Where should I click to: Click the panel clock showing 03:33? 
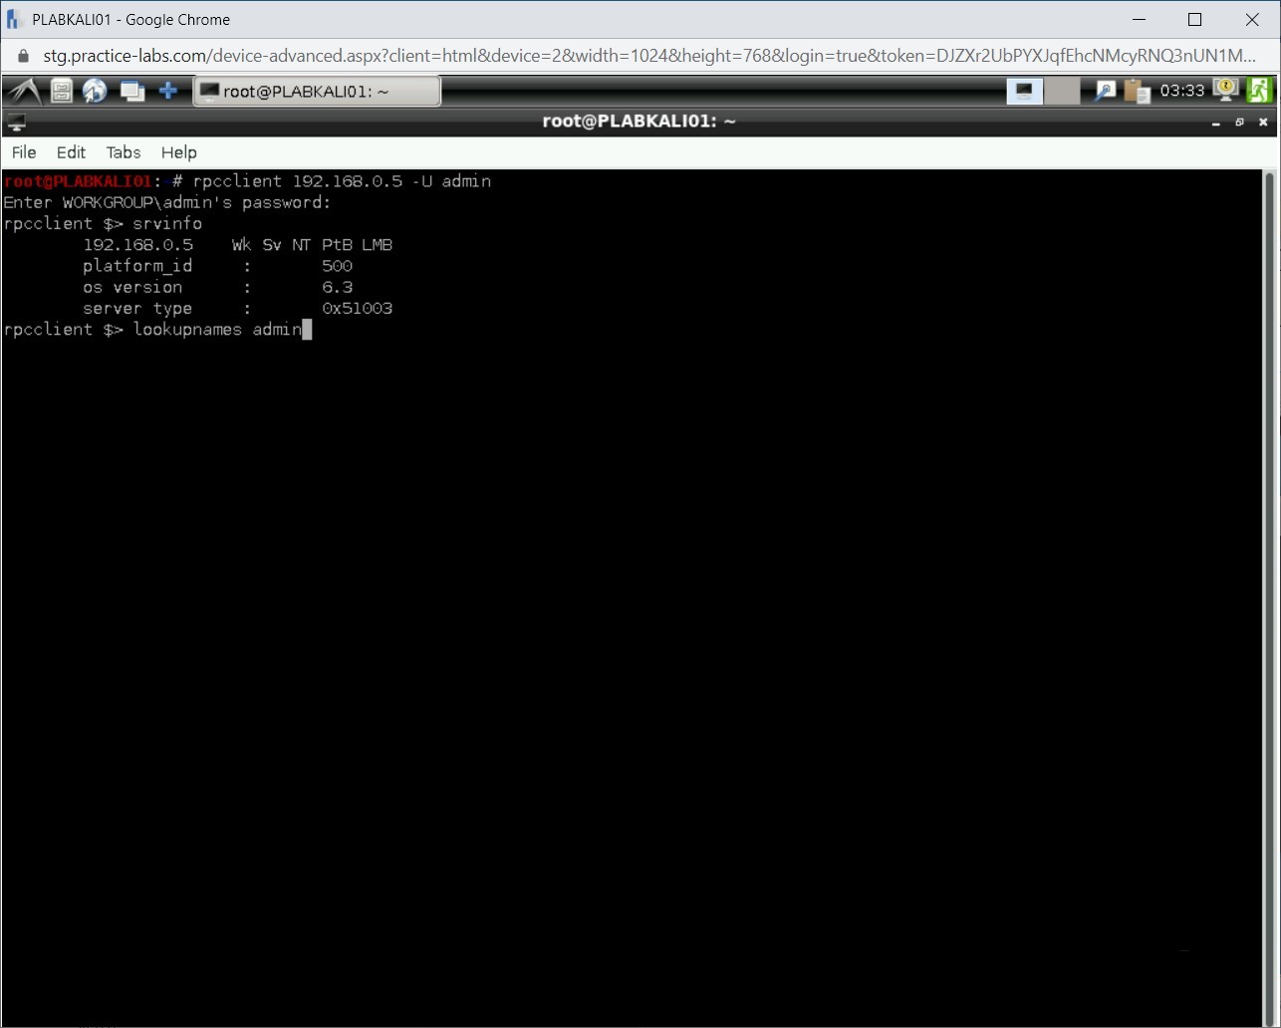[1182, 92]
